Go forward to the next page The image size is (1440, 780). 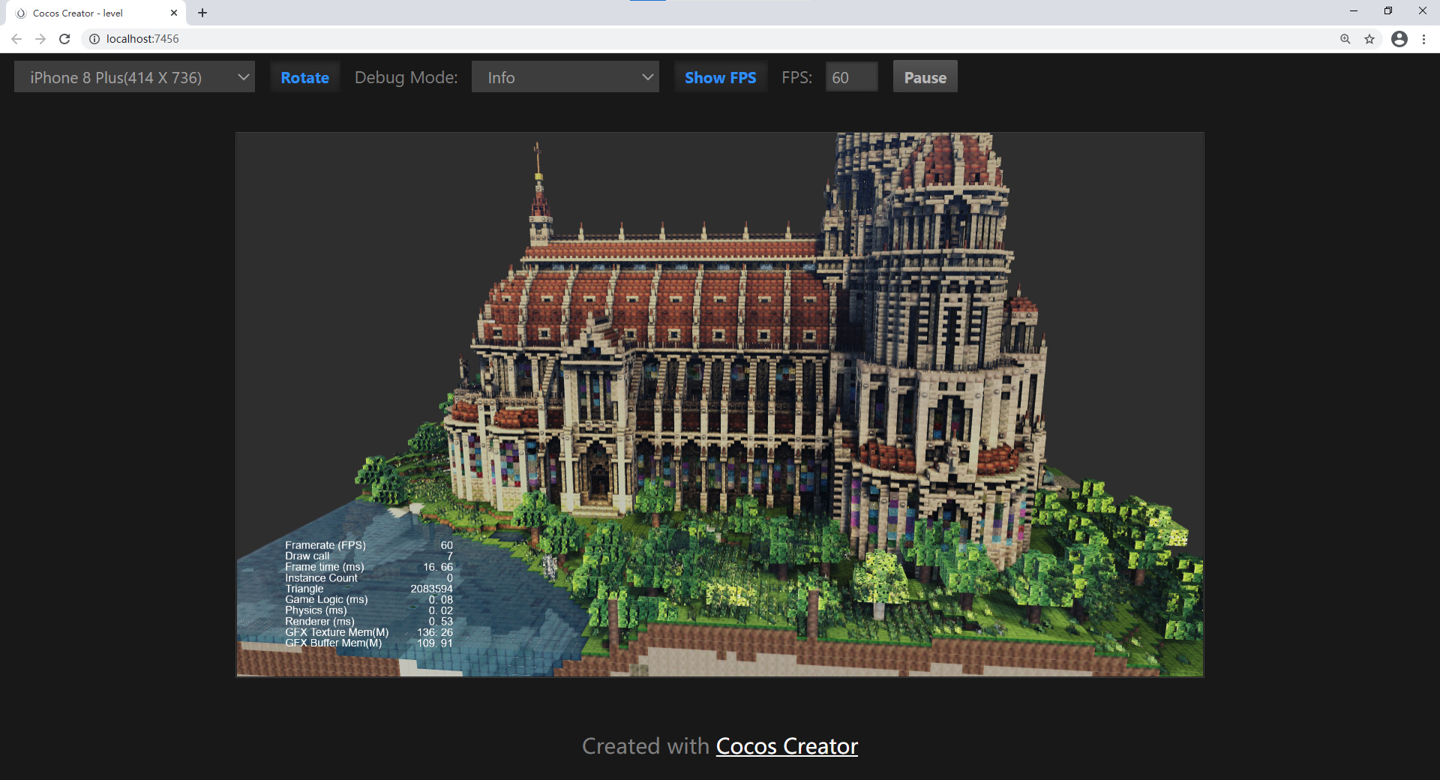40,39
